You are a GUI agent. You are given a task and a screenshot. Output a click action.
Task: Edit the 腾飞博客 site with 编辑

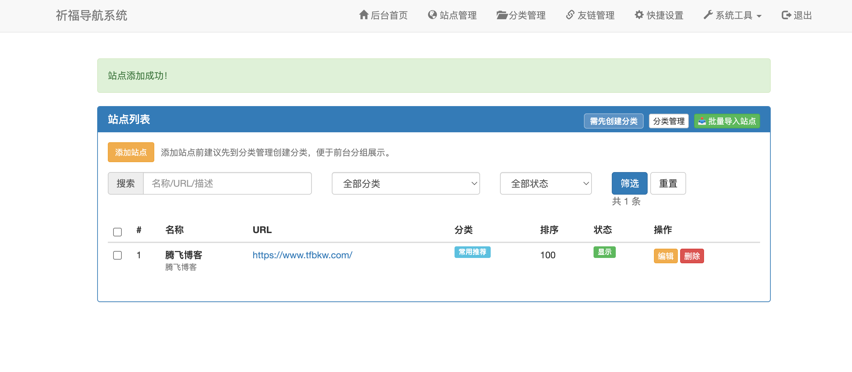tap(666, 256)
